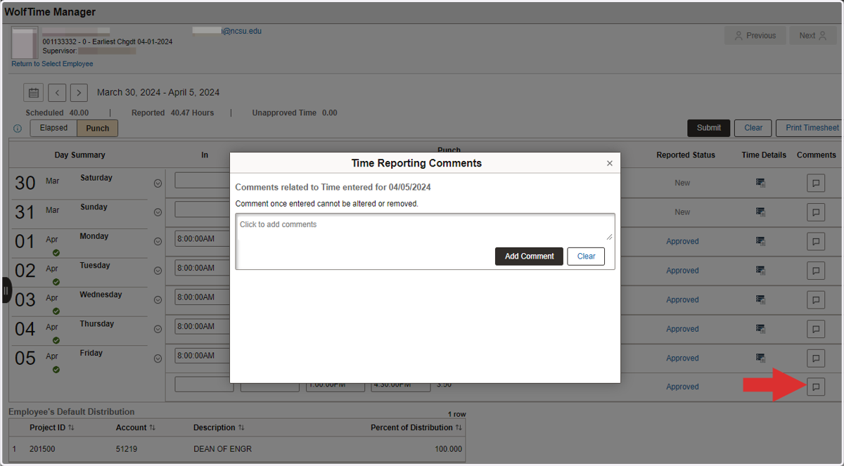844x466 pixels.
Task: Open Time Details icon for Tuesday
Action: [761, 271]
